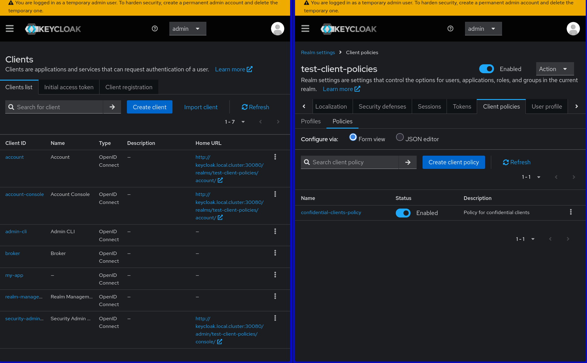Click Create client button

tap(150, 107)
